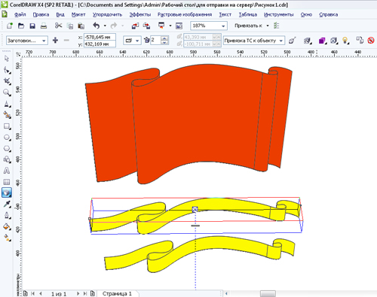
Task: Select the Eyedropper tool
Action: [x=7, y=205]
